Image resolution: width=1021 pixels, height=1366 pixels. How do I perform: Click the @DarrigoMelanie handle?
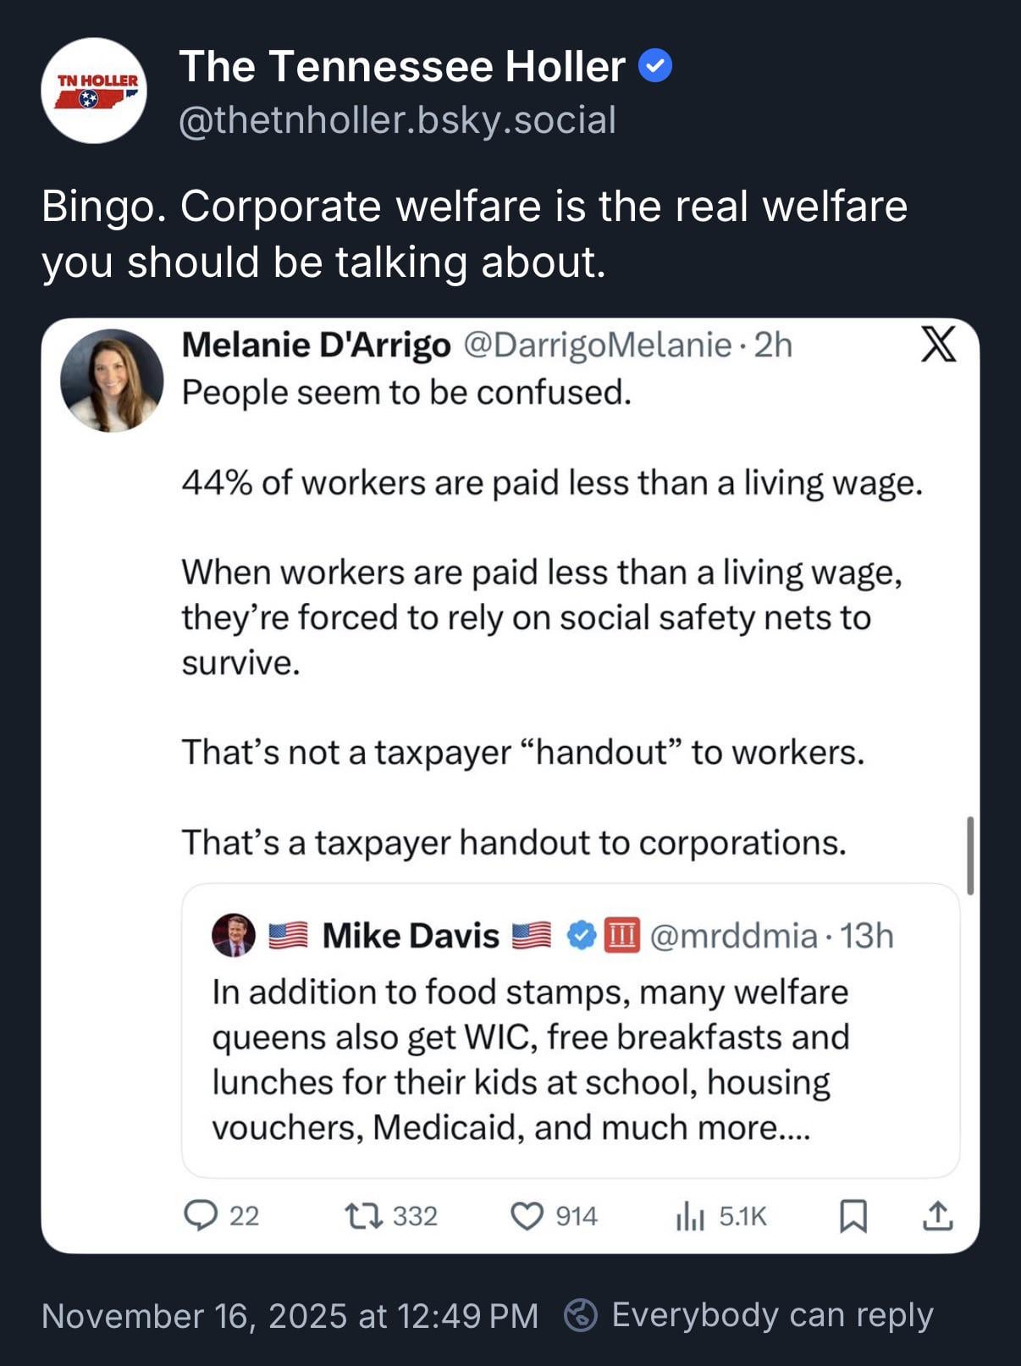pos(597,345)
